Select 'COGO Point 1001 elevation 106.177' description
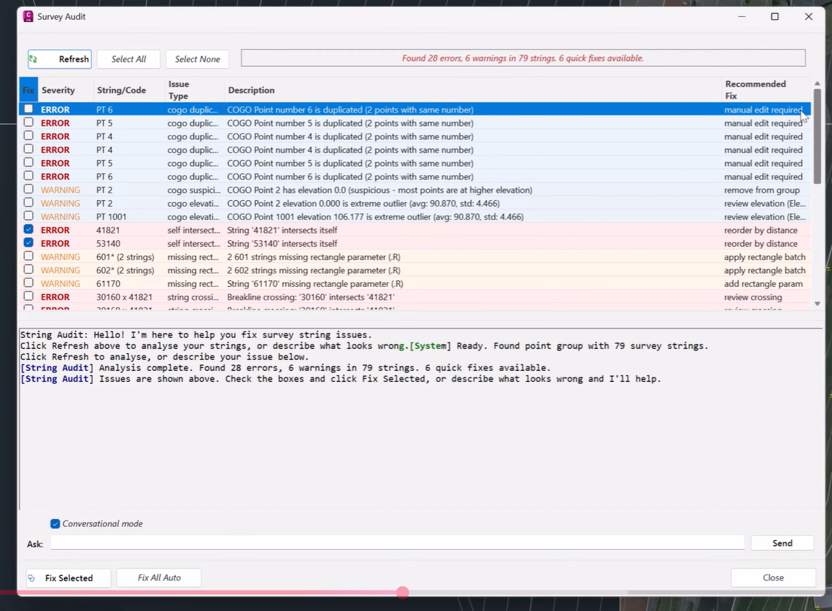Image resolution: width=832 pixels, height=611 pixels. click(375, 217)
